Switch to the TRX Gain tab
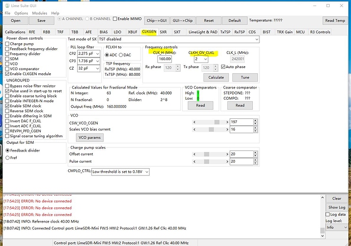The width and height of the screenshot is (351, 246). pos(284,32)
